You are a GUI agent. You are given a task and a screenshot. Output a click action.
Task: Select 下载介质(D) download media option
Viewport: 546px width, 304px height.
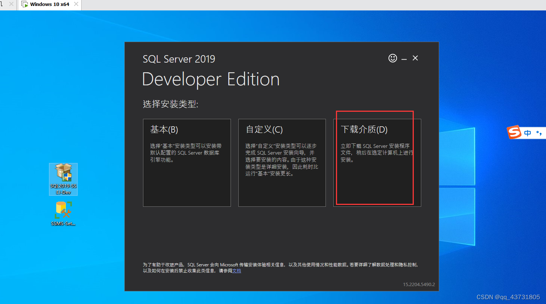click(x=377, y=163)
